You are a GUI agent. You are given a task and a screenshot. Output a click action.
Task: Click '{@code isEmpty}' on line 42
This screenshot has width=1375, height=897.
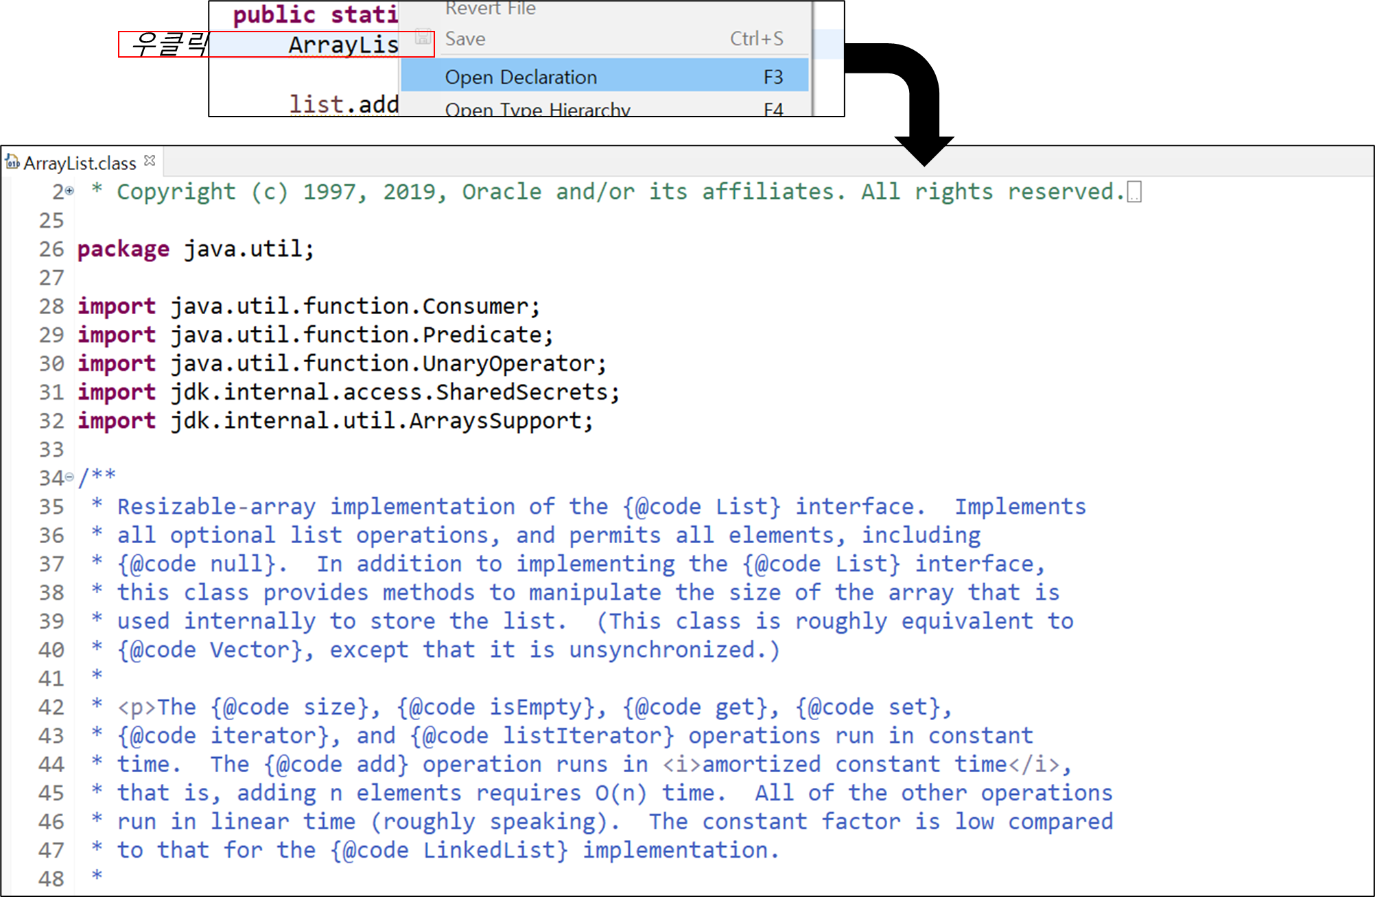(495, 707)
